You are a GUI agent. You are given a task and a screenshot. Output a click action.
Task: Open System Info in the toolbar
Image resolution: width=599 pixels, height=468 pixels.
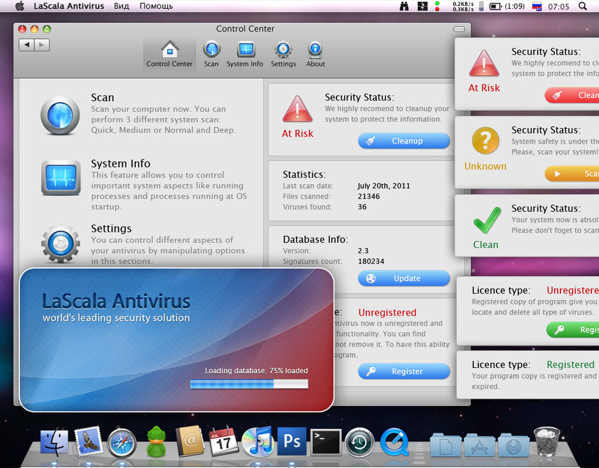(245, 54)
